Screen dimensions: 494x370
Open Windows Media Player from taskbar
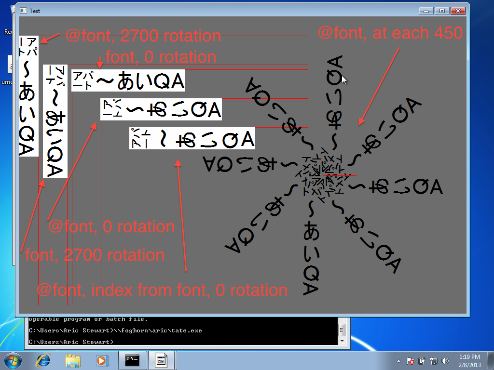click(x=101, y=360)
